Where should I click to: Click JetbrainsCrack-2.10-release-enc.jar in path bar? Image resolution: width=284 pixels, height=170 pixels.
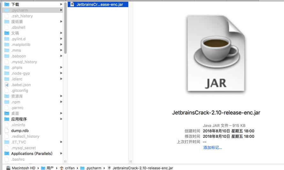(x=143, y=168)
